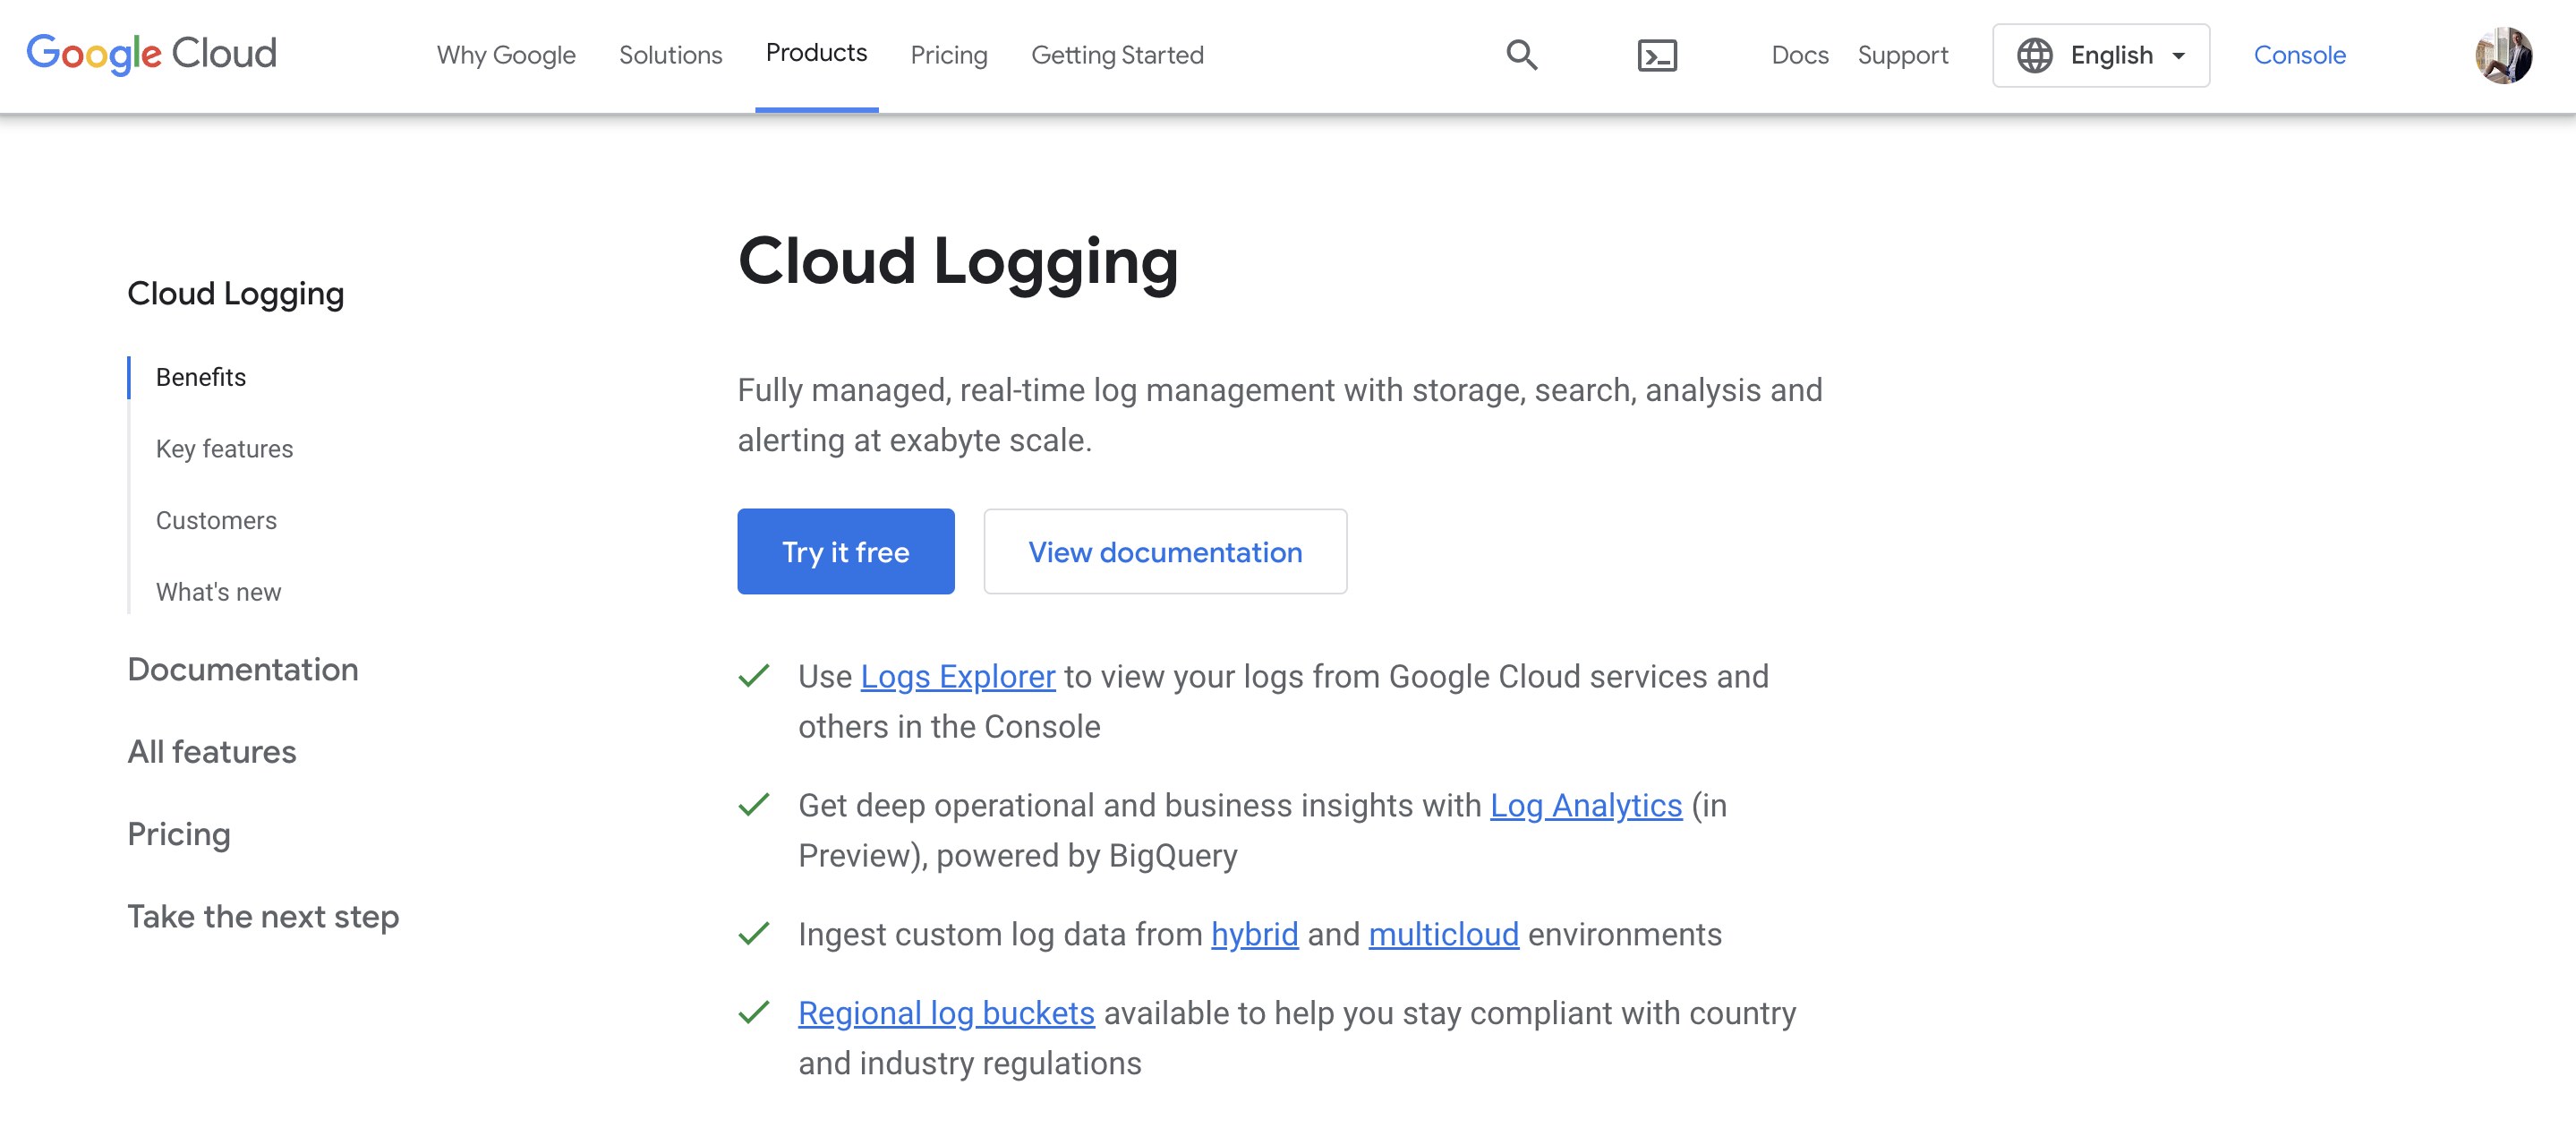Click the multicloud link
The width and height of the screenshot is (2576, 1128).
pyautogui.click(x=1443, y=934)
